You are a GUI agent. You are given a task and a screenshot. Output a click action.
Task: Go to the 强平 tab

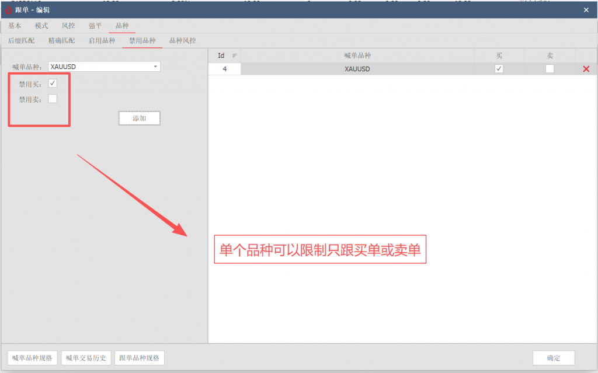95,26
